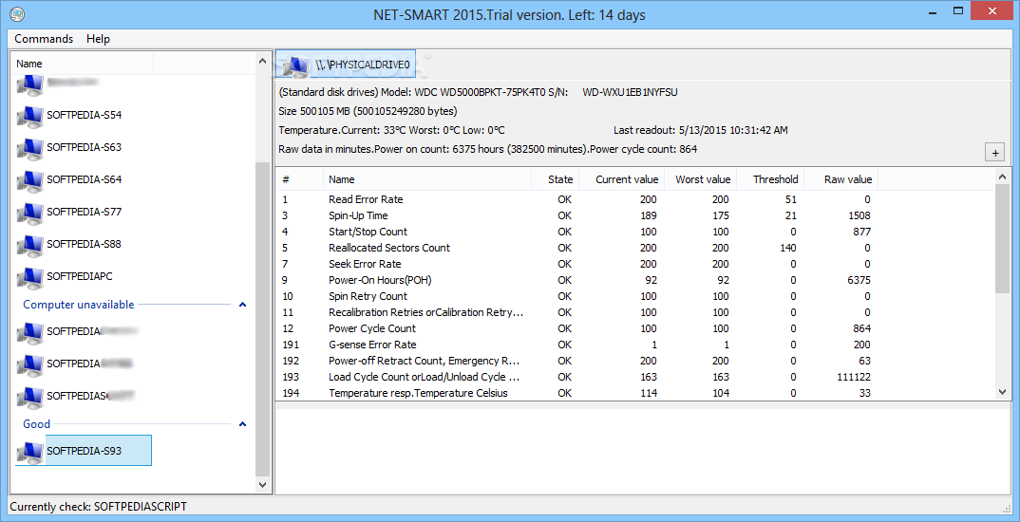Click the computer icon beside SOFTPEDIA-S88
1020x522 pixels.
pyautogui.click(x=30, y=245)
